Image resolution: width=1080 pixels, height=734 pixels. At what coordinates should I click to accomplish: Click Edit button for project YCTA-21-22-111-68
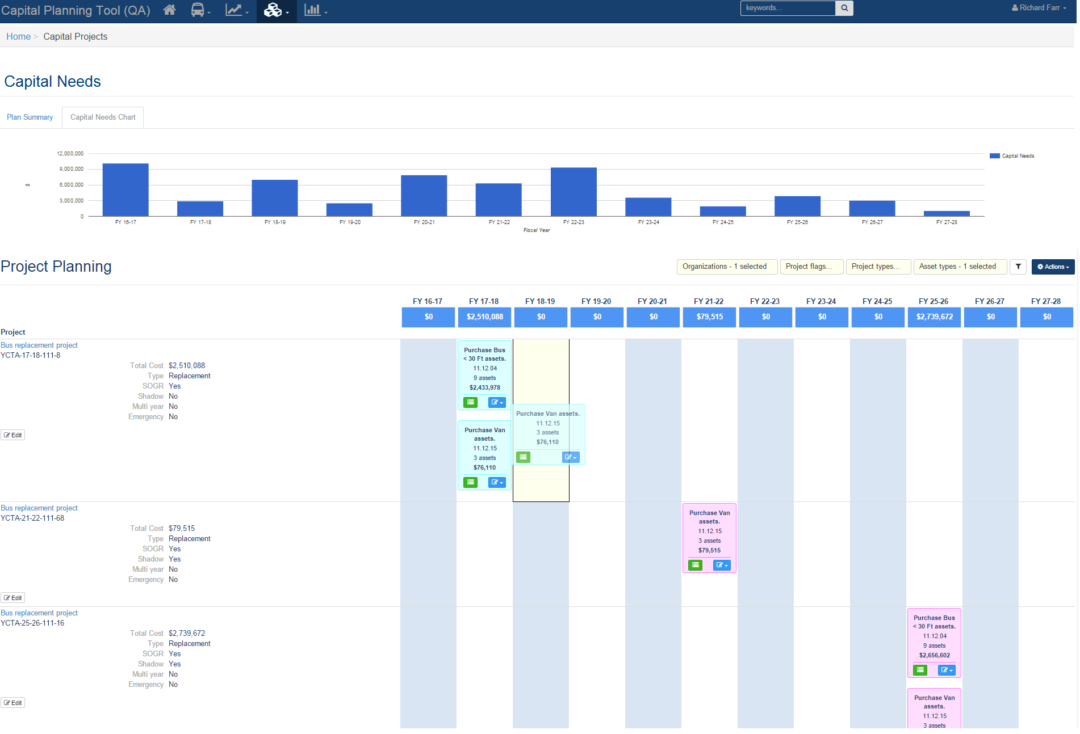pos(12,597)
